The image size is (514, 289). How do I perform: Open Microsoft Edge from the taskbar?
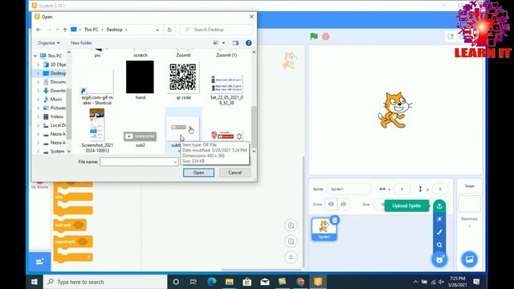point(212,282)
